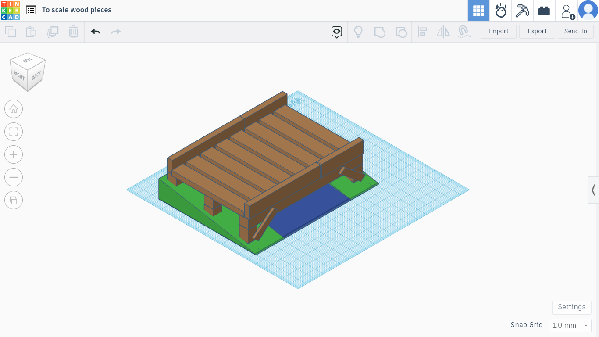Click the design title To scale wood pieces
599x337 pixels.
tap(77, 10)
